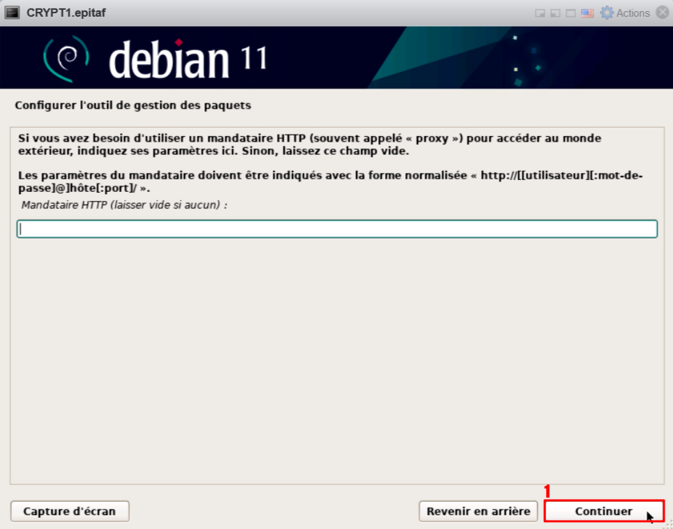Screen dimensions: 673x529
Task: Click the blue gear icon
Action: 607,13
